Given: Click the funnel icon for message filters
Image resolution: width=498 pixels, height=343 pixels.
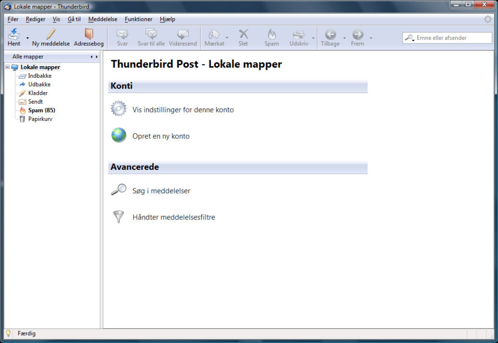Looking at the screenshot, I should pyautogui.click(x=118, y=217).
